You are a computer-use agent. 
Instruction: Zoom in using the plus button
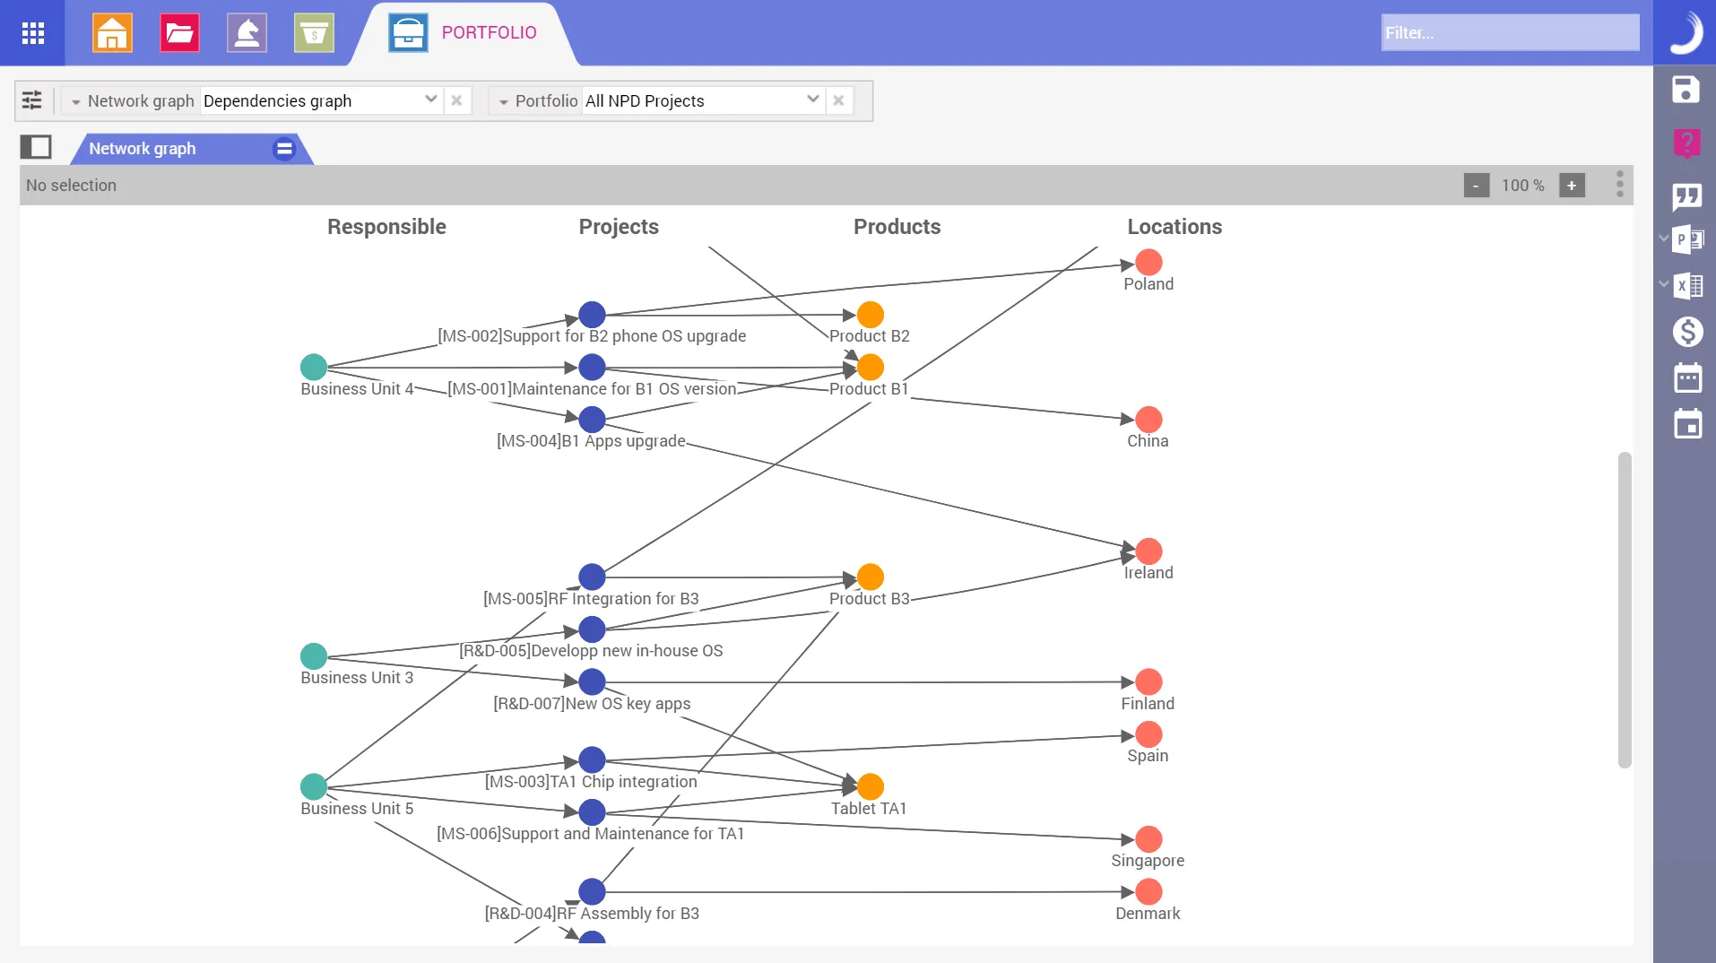tap(1573, 185)
